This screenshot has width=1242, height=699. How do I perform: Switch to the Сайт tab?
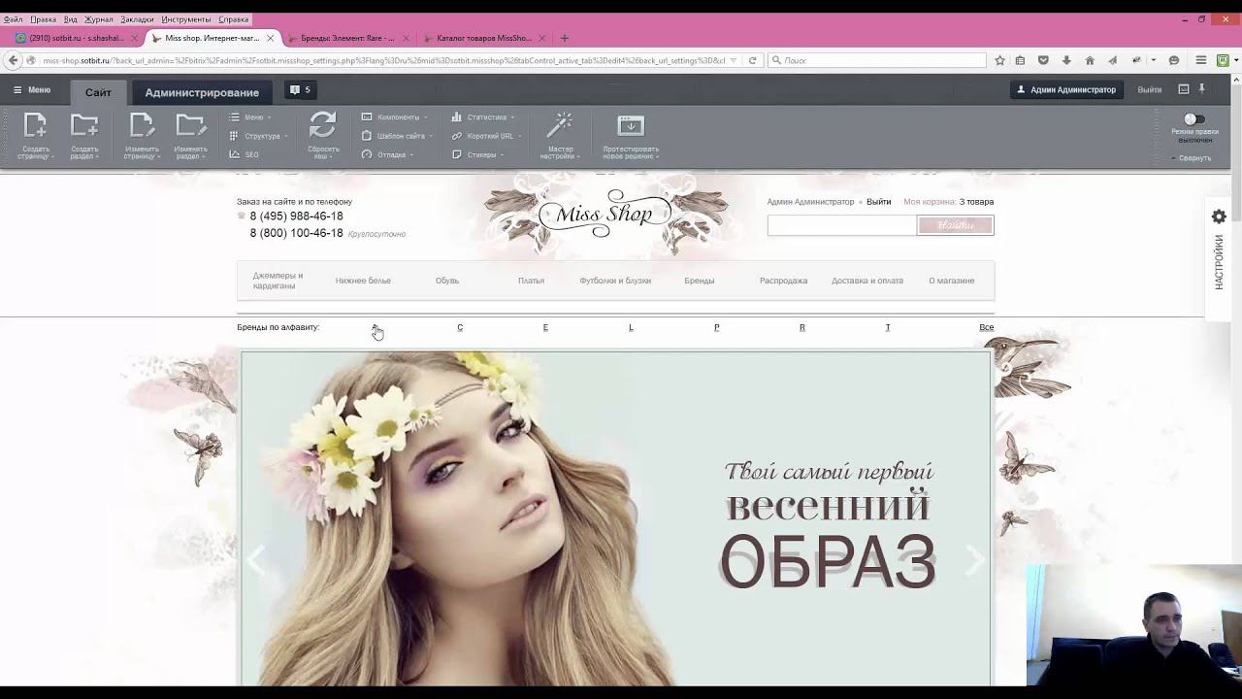98,92
